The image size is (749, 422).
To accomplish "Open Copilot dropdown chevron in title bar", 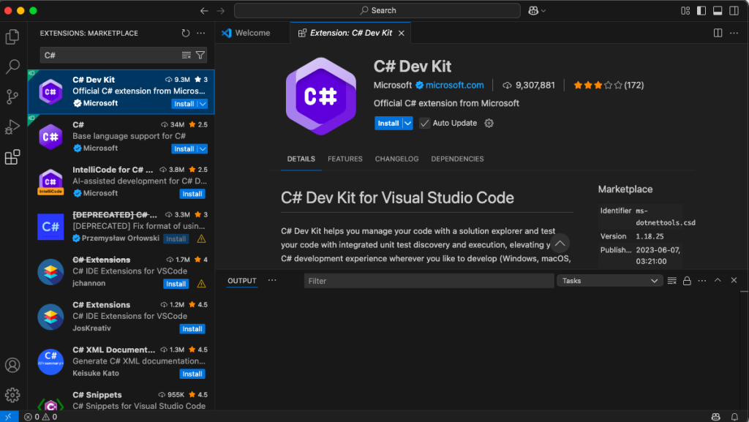I will click(x=543, y=10).
